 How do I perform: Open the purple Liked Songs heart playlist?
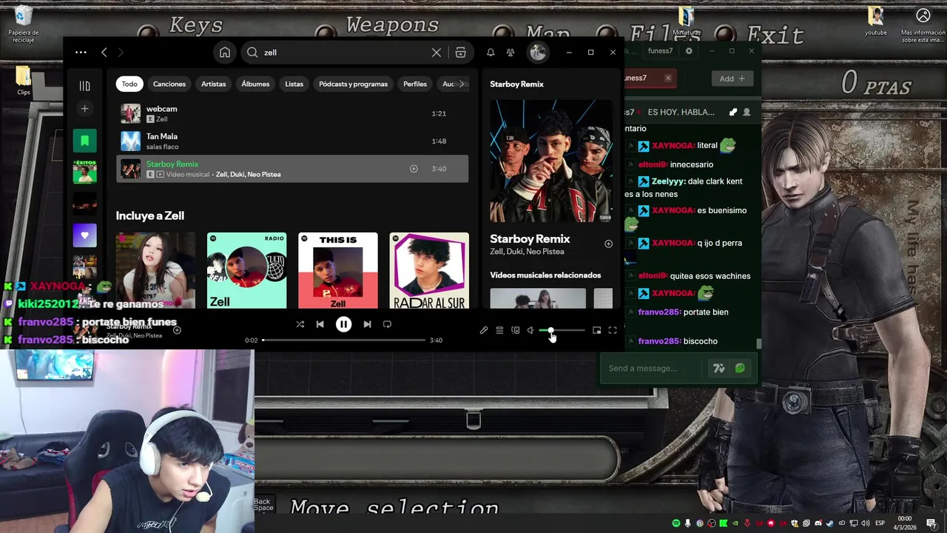pyautogui.click(x=84, y=235)
